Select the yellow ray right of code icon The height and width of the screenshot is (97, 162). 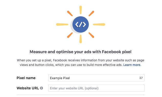click(99, 24)
